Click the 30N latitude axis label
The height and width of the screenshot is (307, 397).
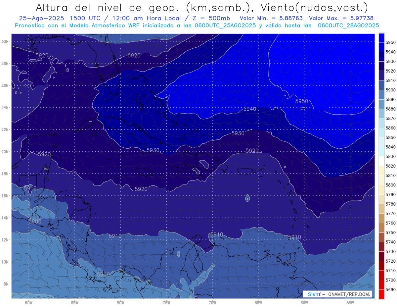pyautogui.click(x=5, y=41)
